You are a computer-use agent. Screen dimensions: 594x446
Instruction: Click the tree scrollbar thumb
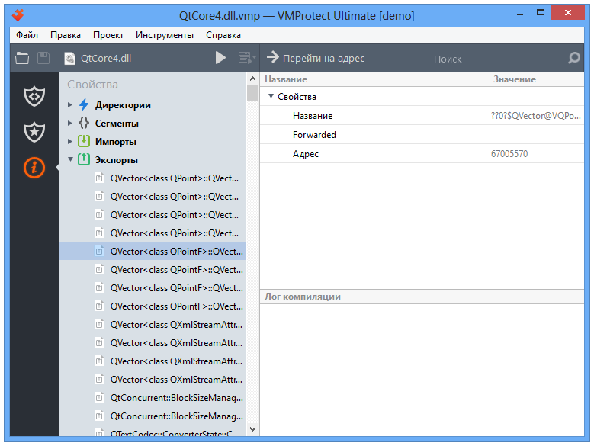[252, 93]
